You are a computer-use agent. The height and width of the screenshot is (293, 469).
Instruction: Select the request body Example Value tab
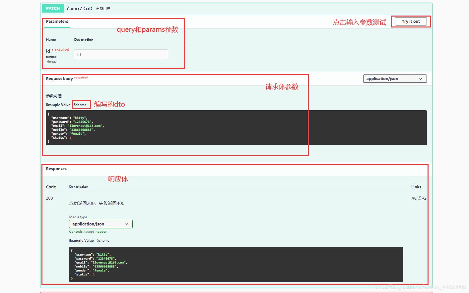(x=58, y=105)
